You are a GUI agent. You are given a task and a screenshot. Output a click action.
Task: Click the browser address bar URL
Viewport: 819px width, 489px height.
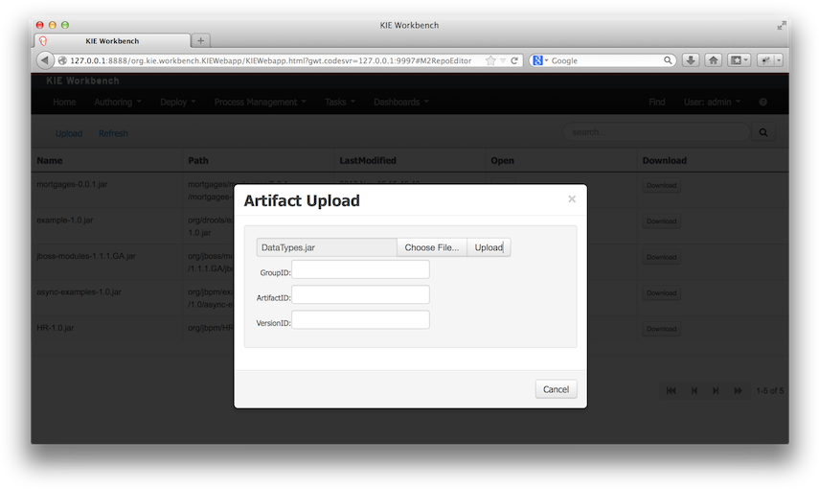point(270,60)
